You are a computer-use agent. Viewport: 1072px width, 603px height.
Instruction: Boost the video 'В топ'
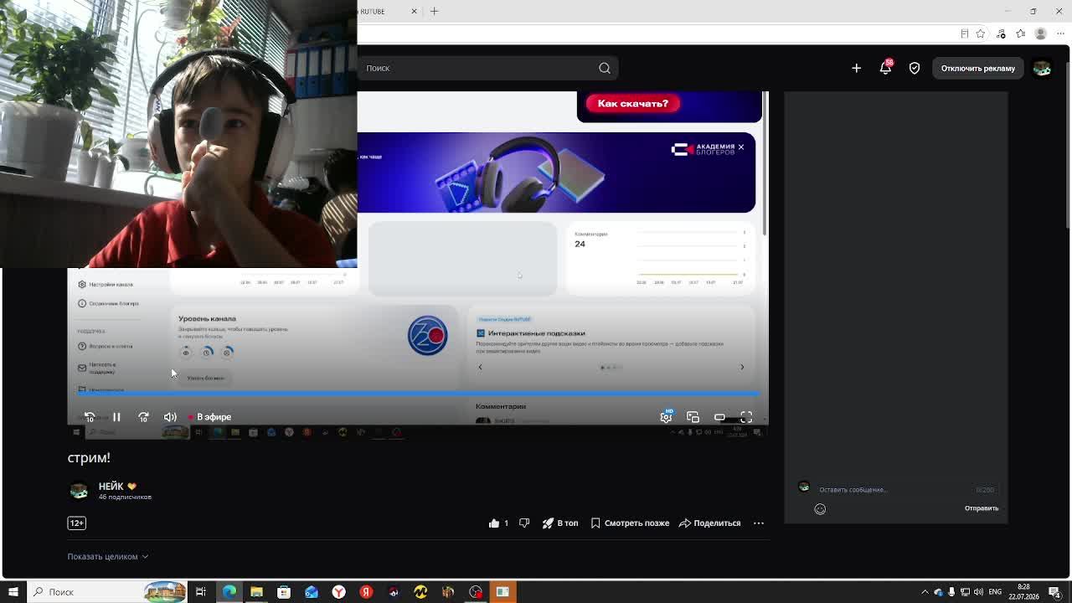(560, 523)
